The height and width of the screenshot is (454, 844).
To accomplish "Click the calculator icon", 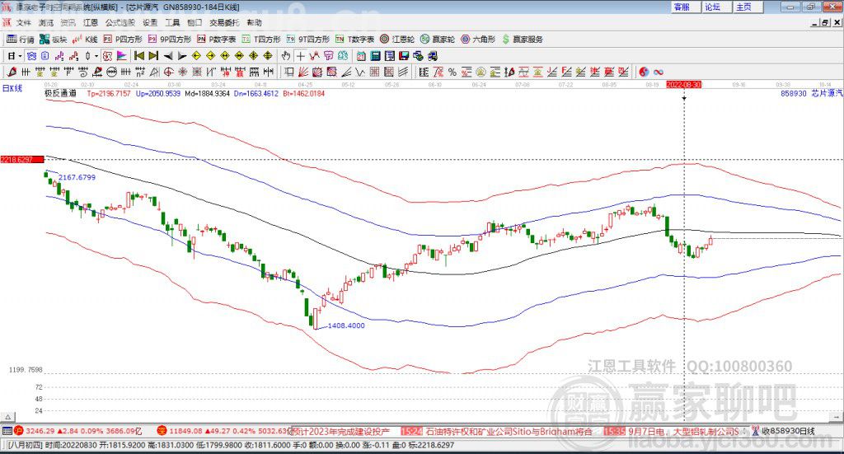I will click(x=375, y=56).
